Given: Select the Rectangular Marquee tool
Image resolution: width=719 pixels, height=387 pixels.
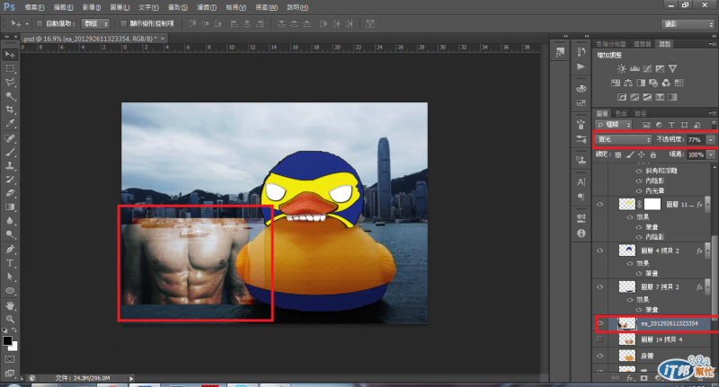Looking at the screenshot, I should click(x=10, y=68).
